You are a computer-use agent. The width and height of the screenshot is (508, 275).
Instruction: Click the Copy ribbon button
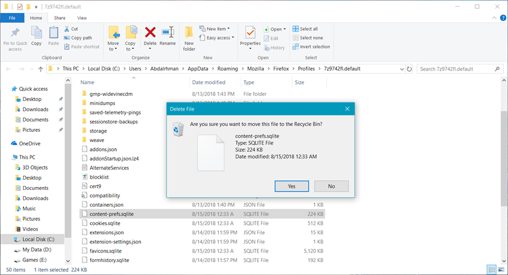coord(36,36)
